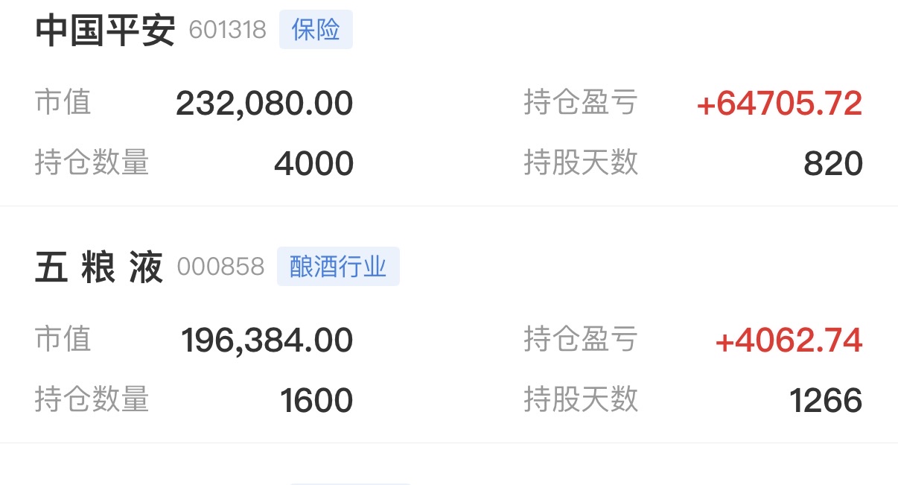
Task: Click profit value +4062.74
Action: click(789, 340)
